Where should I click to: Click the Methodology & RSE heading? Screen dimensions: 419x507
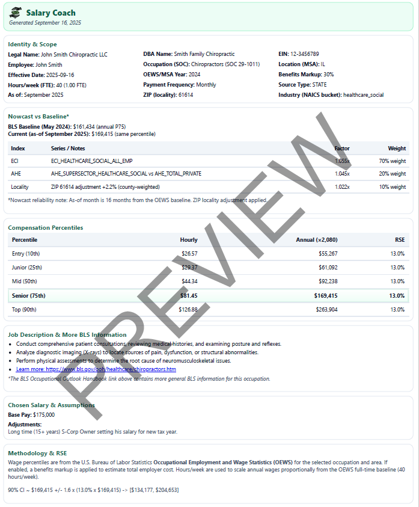pyautogui.click(x=37, y=453)
